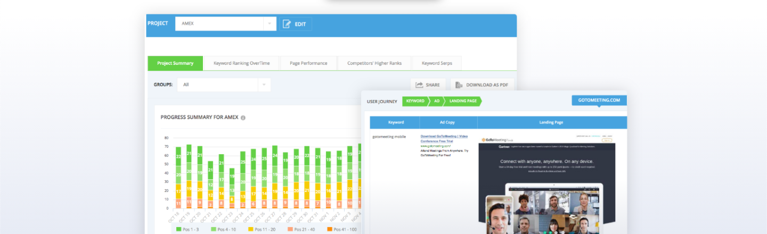
Task: Click the share arrow icon
Action: point(419,85)
